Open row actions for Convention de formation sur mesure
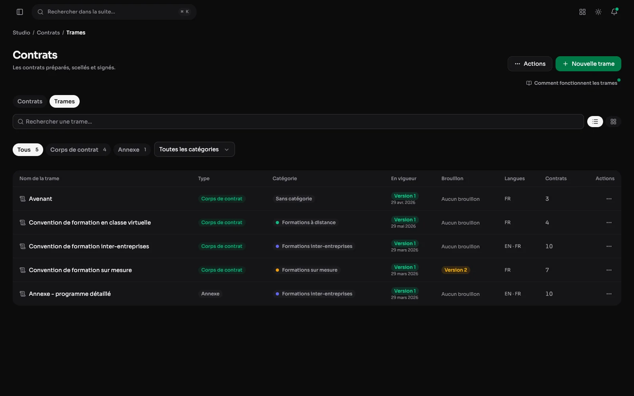Image resolution: width=634 pixels, height=396 pixels. tap(609, 270)
